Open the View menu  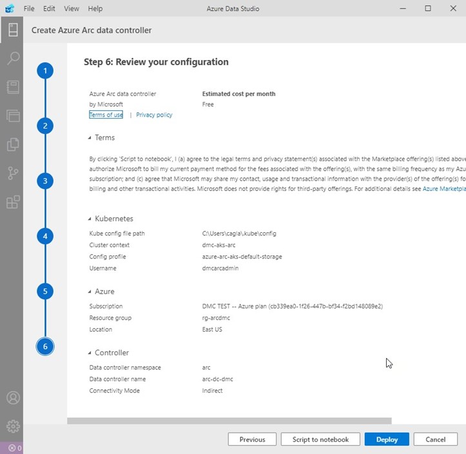point(72,8)
